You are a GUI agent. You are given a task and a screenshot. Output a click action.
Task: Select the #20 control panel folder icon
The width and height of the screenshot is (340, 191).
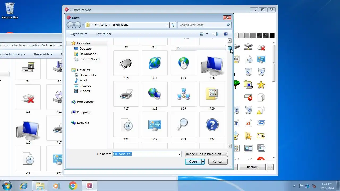point(212,94)
